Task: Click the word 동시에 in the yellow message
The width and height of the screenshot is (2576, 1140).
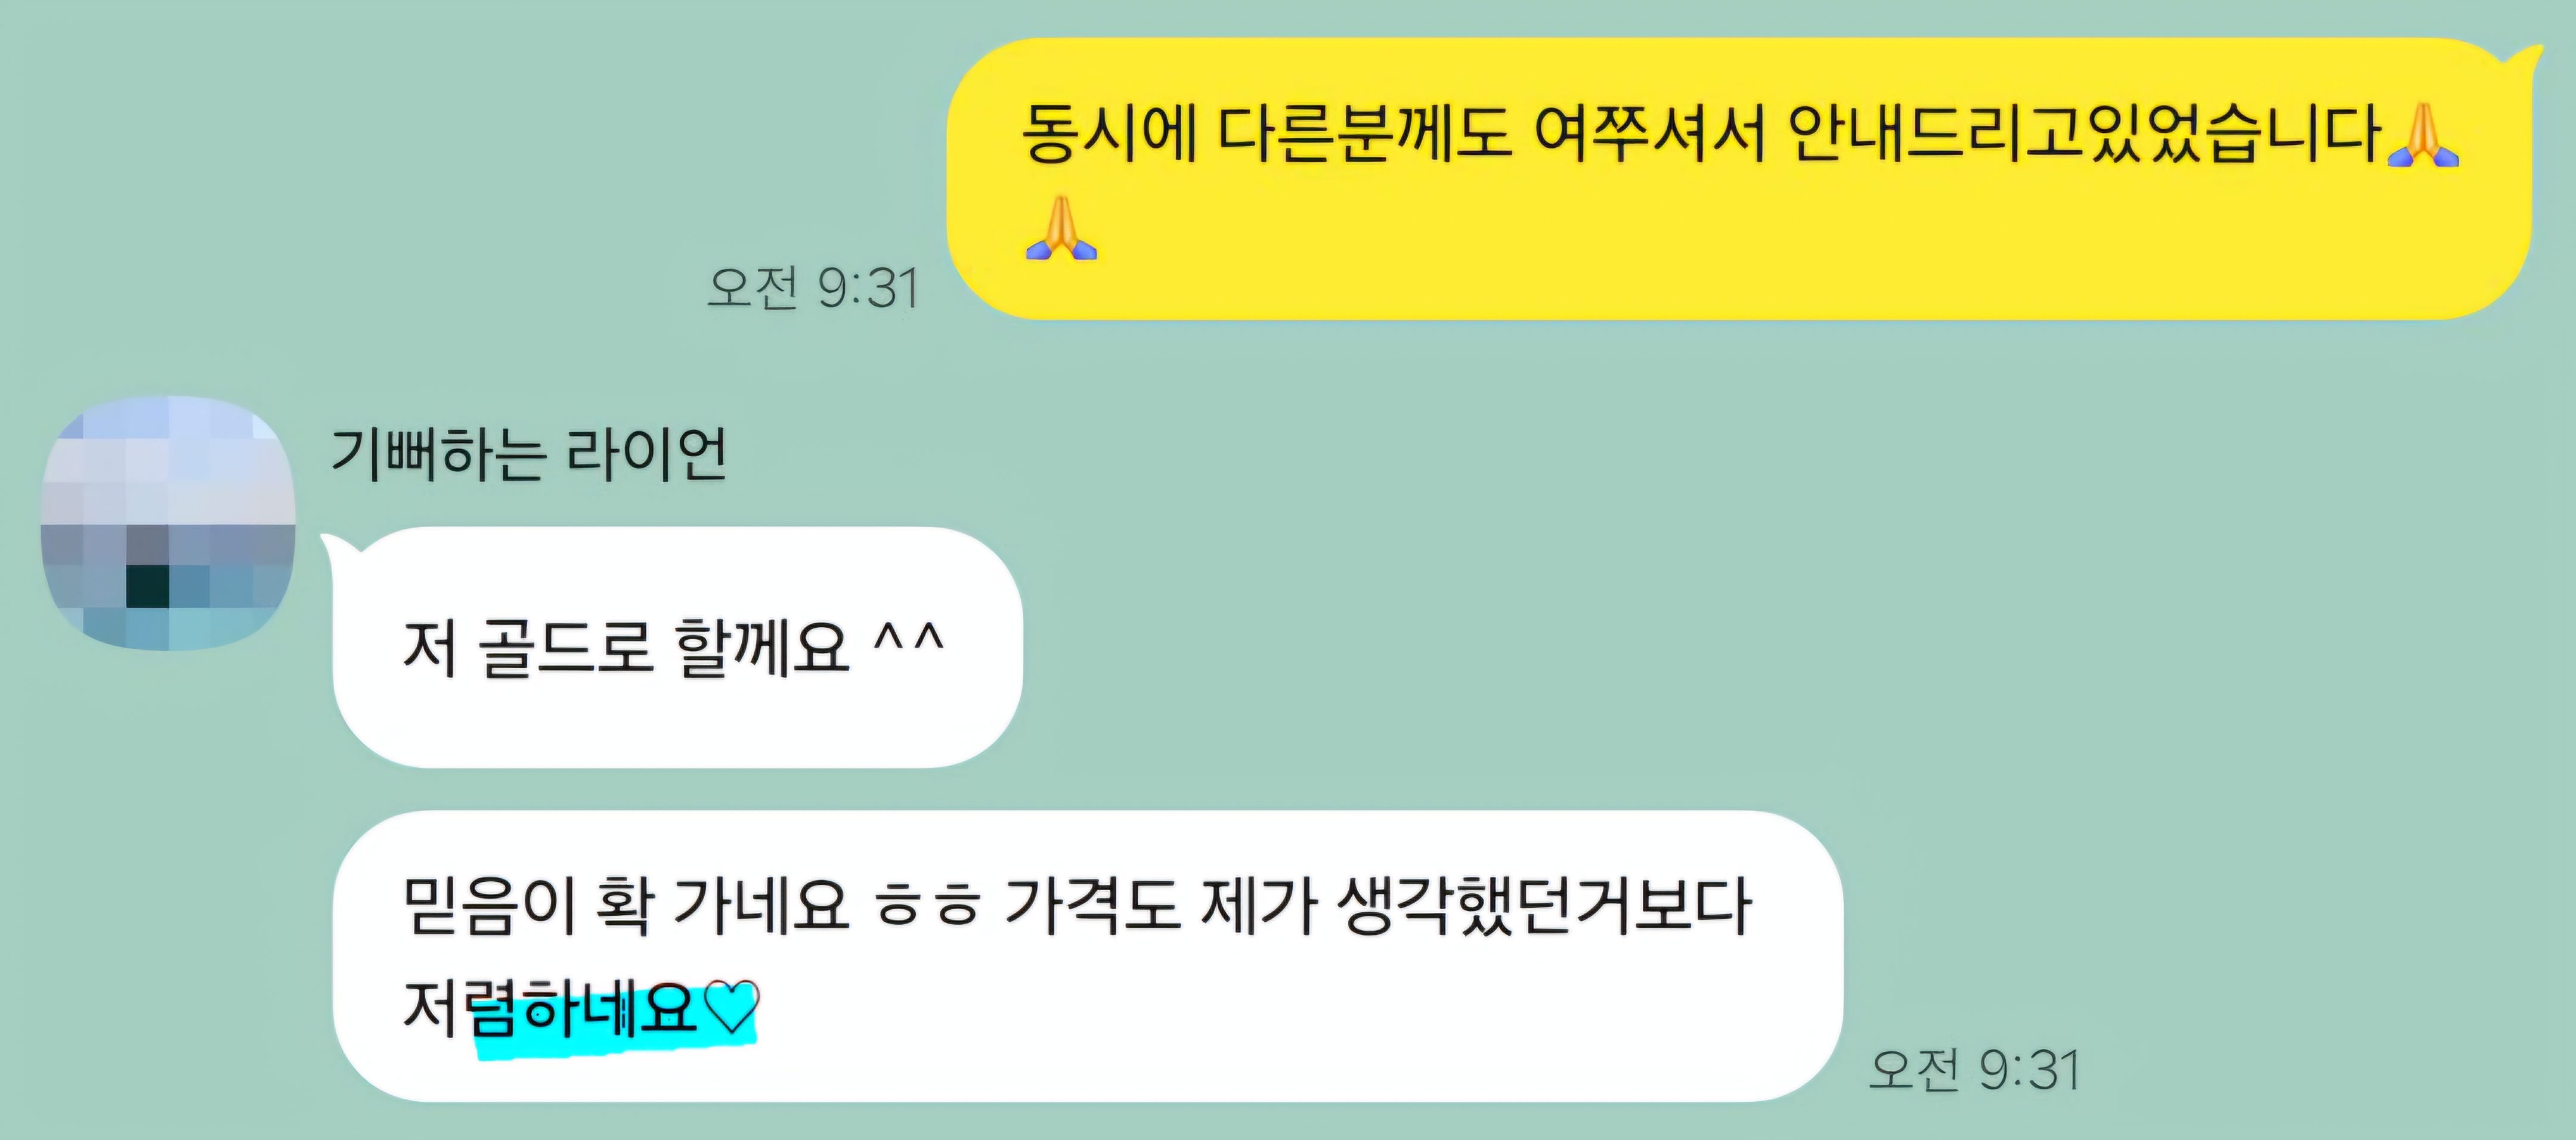Action: tap(1109, 133)
